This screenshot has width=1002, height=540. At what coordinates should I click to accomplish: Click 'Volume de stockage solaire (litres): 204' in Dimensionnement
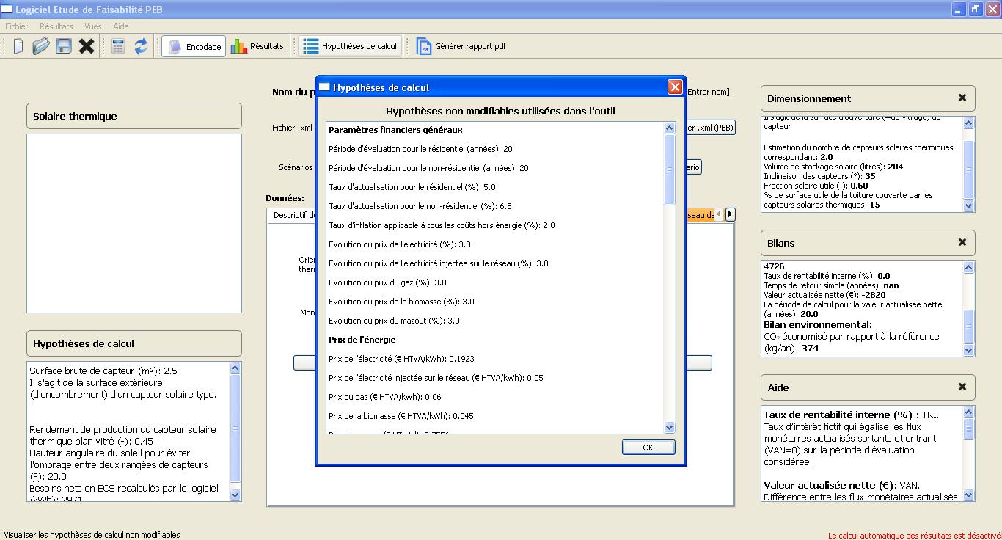pos(833,167)
